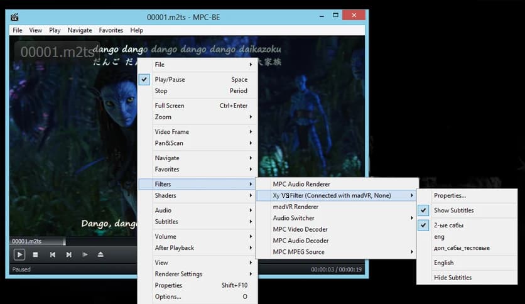This screenshot has width=525, height=304.
Task: Open the MPC MPEG Source submenu
Action: tap(337, 252)
